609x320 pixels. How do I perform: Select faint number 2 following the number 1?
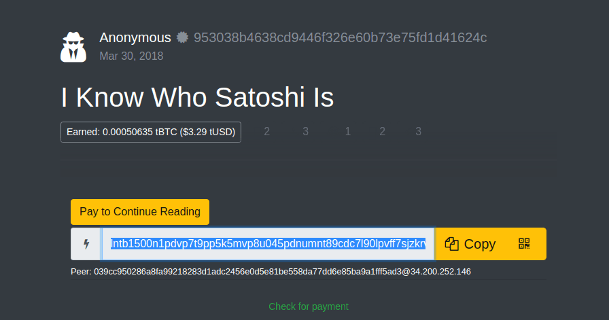383,132
